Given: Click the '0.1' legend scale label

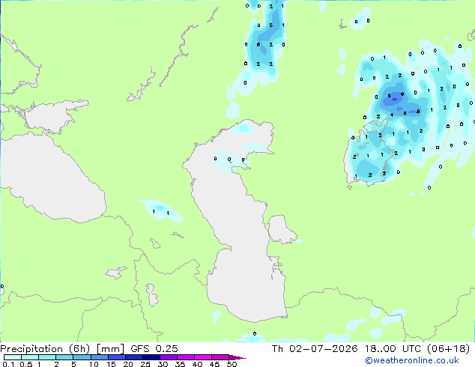Looking at the screenshot, I should coord(8,364).
